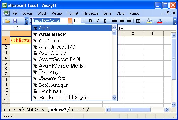Click the Name Box showing A1
178x120 pixels.
click(x=17, y=28)
